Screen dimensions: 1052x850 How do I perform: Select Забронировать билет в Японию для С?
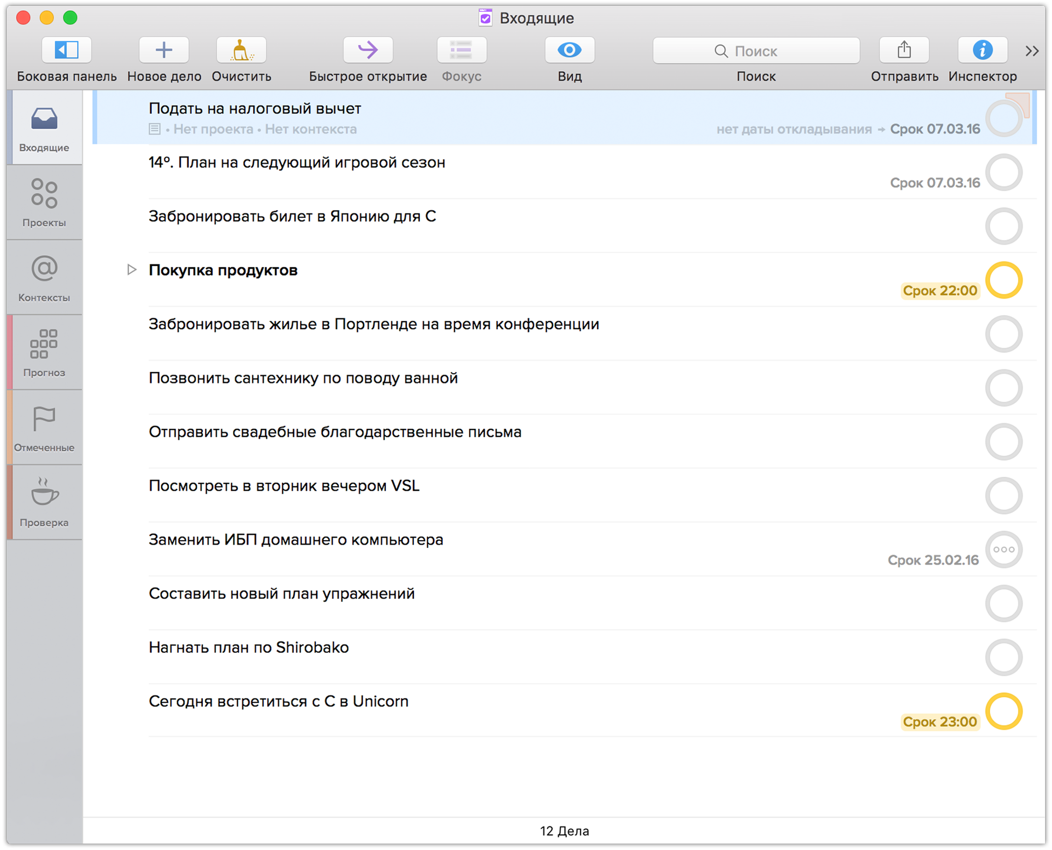click(x=292, y=216)
